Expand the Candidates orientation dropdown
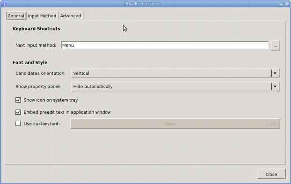Screen dimensions: 291x184 pyautogui.click(x=175, y=74)
